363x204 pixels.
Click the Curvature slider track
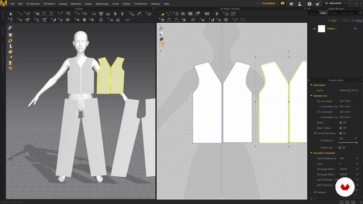[x=348, y=143]
